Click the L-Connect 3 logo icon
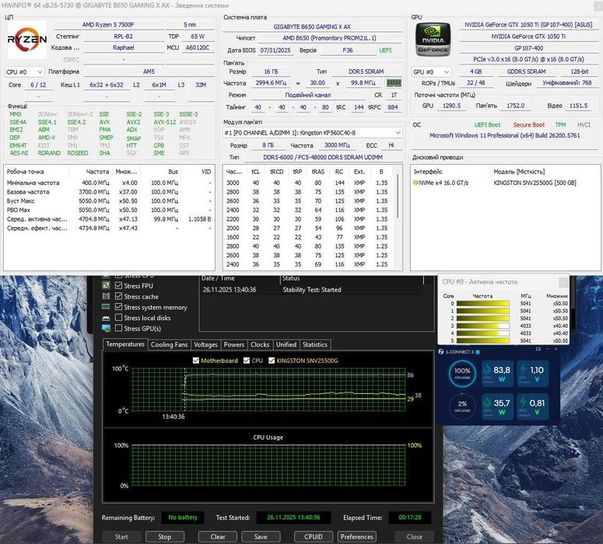 [441, 351]
